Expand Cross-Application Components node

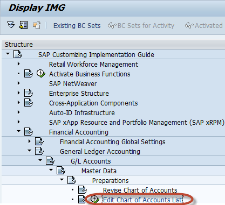pos(18,102)
